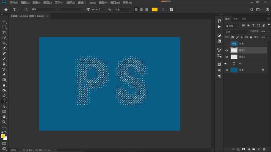271x152 pixels.
Task: Select the Path Selection tool
Action: click(4, 106)
